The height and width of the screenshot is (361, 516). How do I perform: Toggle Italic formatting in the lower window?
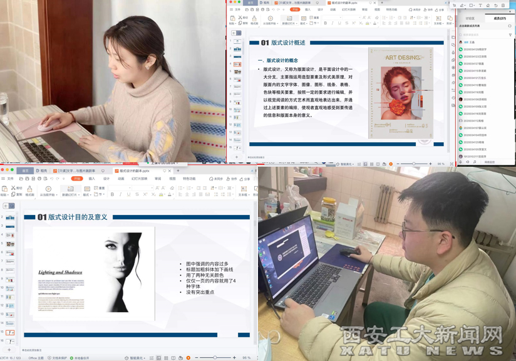(x=121, y=195)
